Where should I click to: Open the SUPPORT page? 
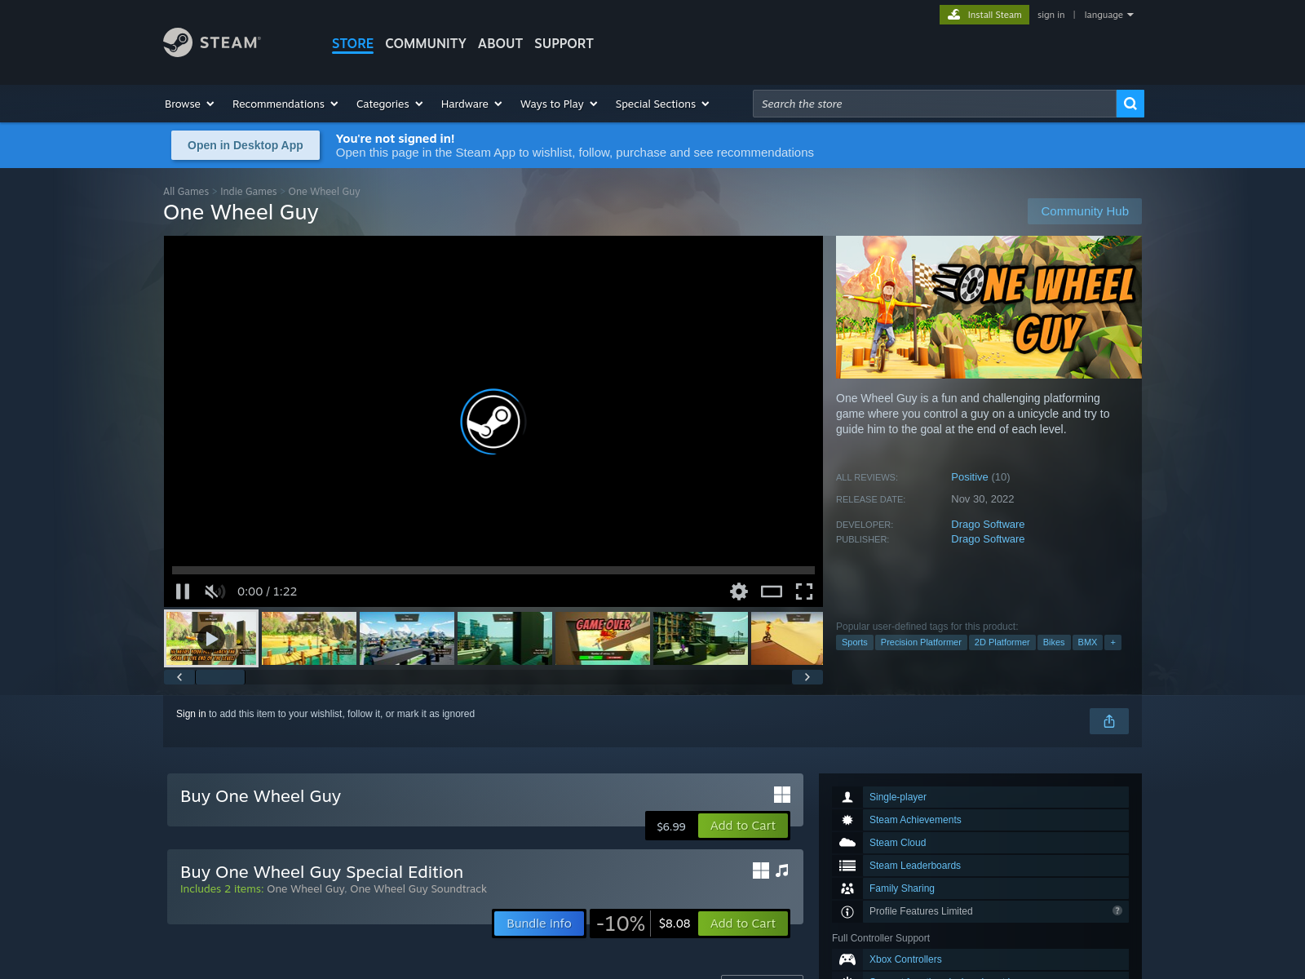(564, 43)
